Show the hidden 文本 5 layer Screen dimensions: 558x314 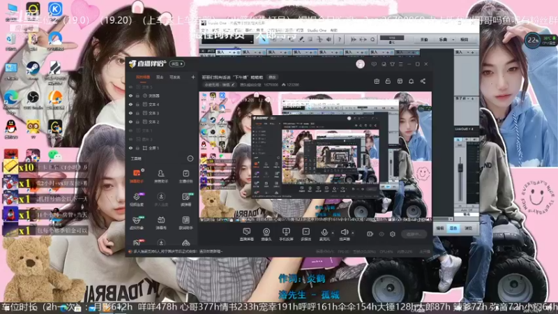(130, 87)
